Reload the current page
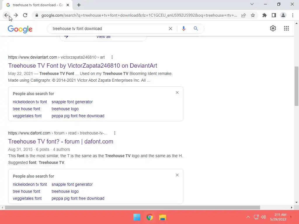Screen dimensions: 299x224 tap(25, 15)
